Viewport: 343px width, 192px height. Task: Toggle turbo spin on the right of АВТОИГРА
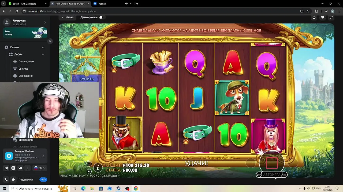coord(285,175)
